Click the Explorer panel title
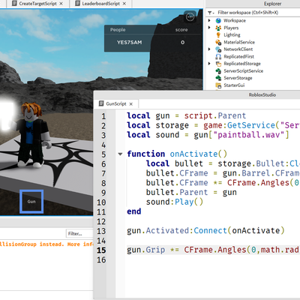300x300 pixels. [272, 4]
